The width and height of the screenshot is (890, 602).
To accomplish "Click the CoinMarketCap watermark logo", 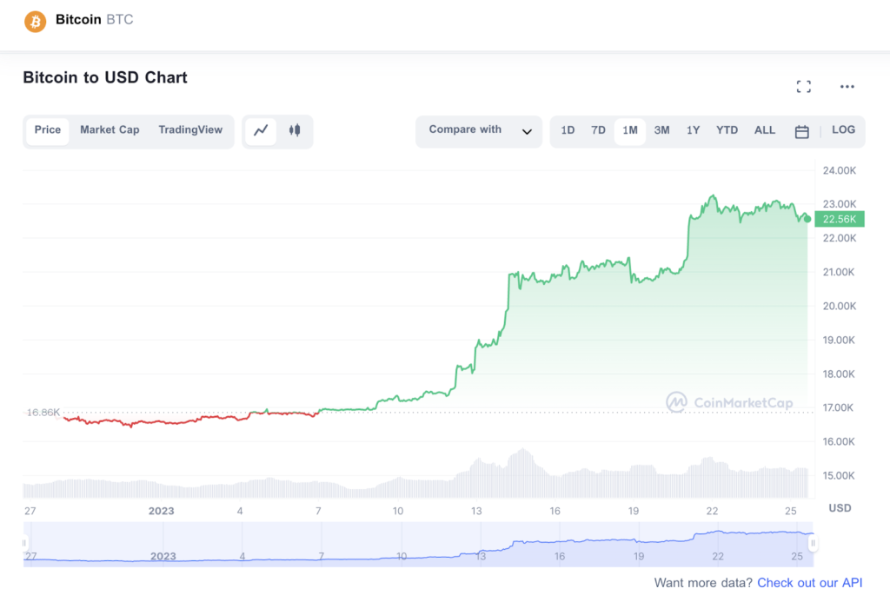I will (729, 402).
